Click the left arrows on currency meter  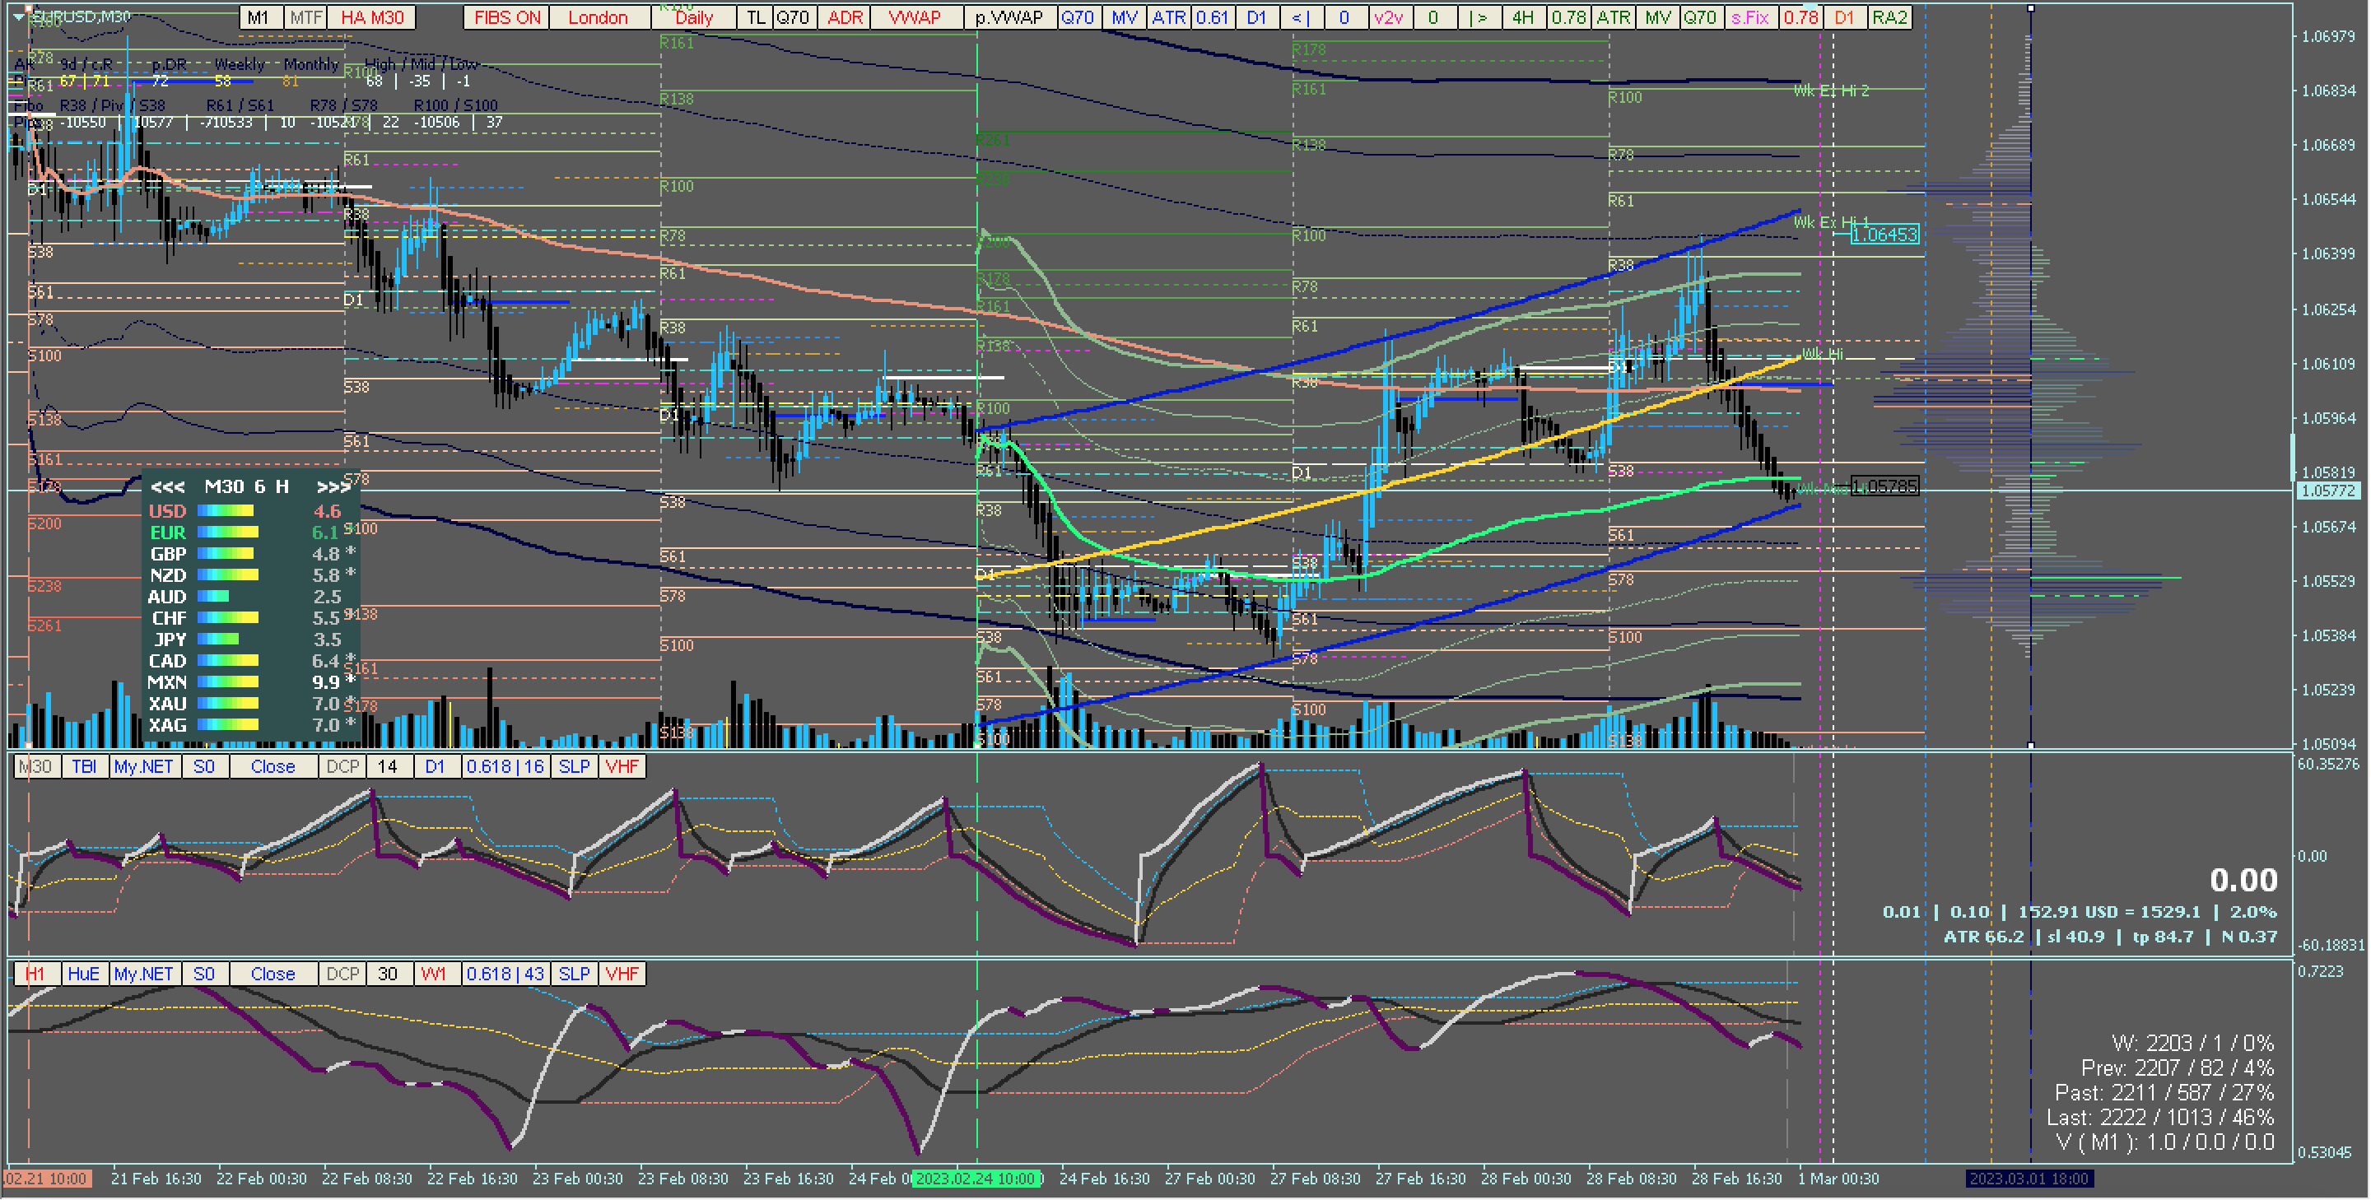167,486
